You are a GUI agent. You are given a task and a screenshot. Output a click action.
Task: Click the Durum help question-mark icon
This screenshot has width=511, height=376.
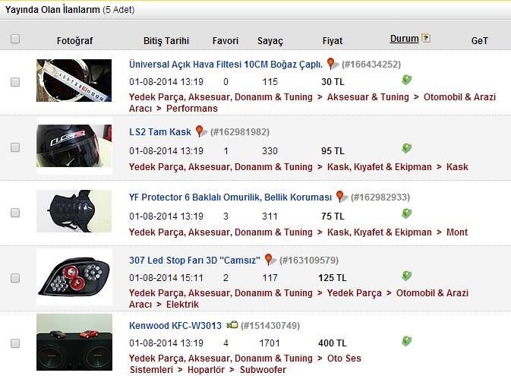click(426, 38)
